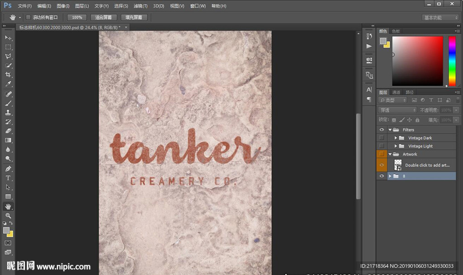Open the layer blend mode dropdown

tap(397, 110)
